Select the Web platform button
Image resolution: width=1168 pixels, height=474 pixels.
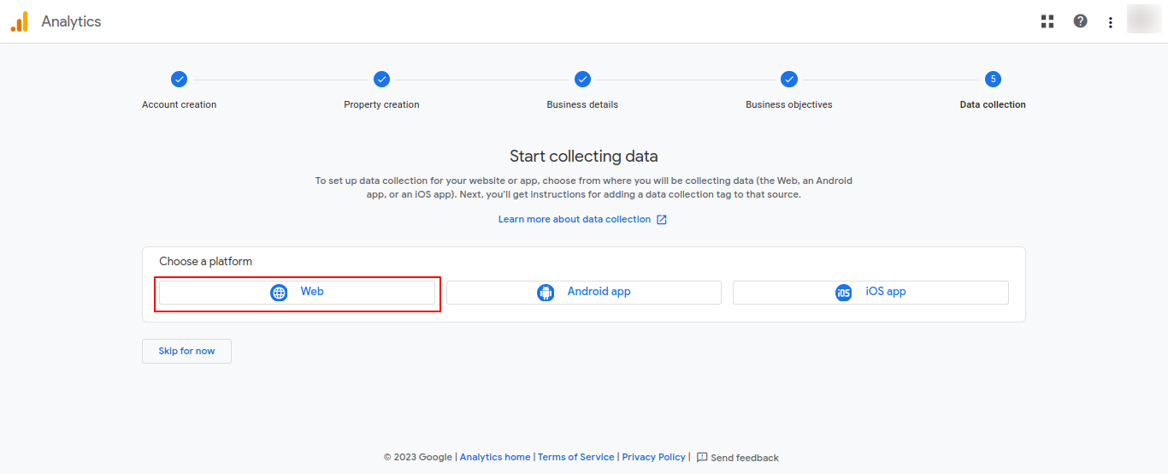point(297,293)
